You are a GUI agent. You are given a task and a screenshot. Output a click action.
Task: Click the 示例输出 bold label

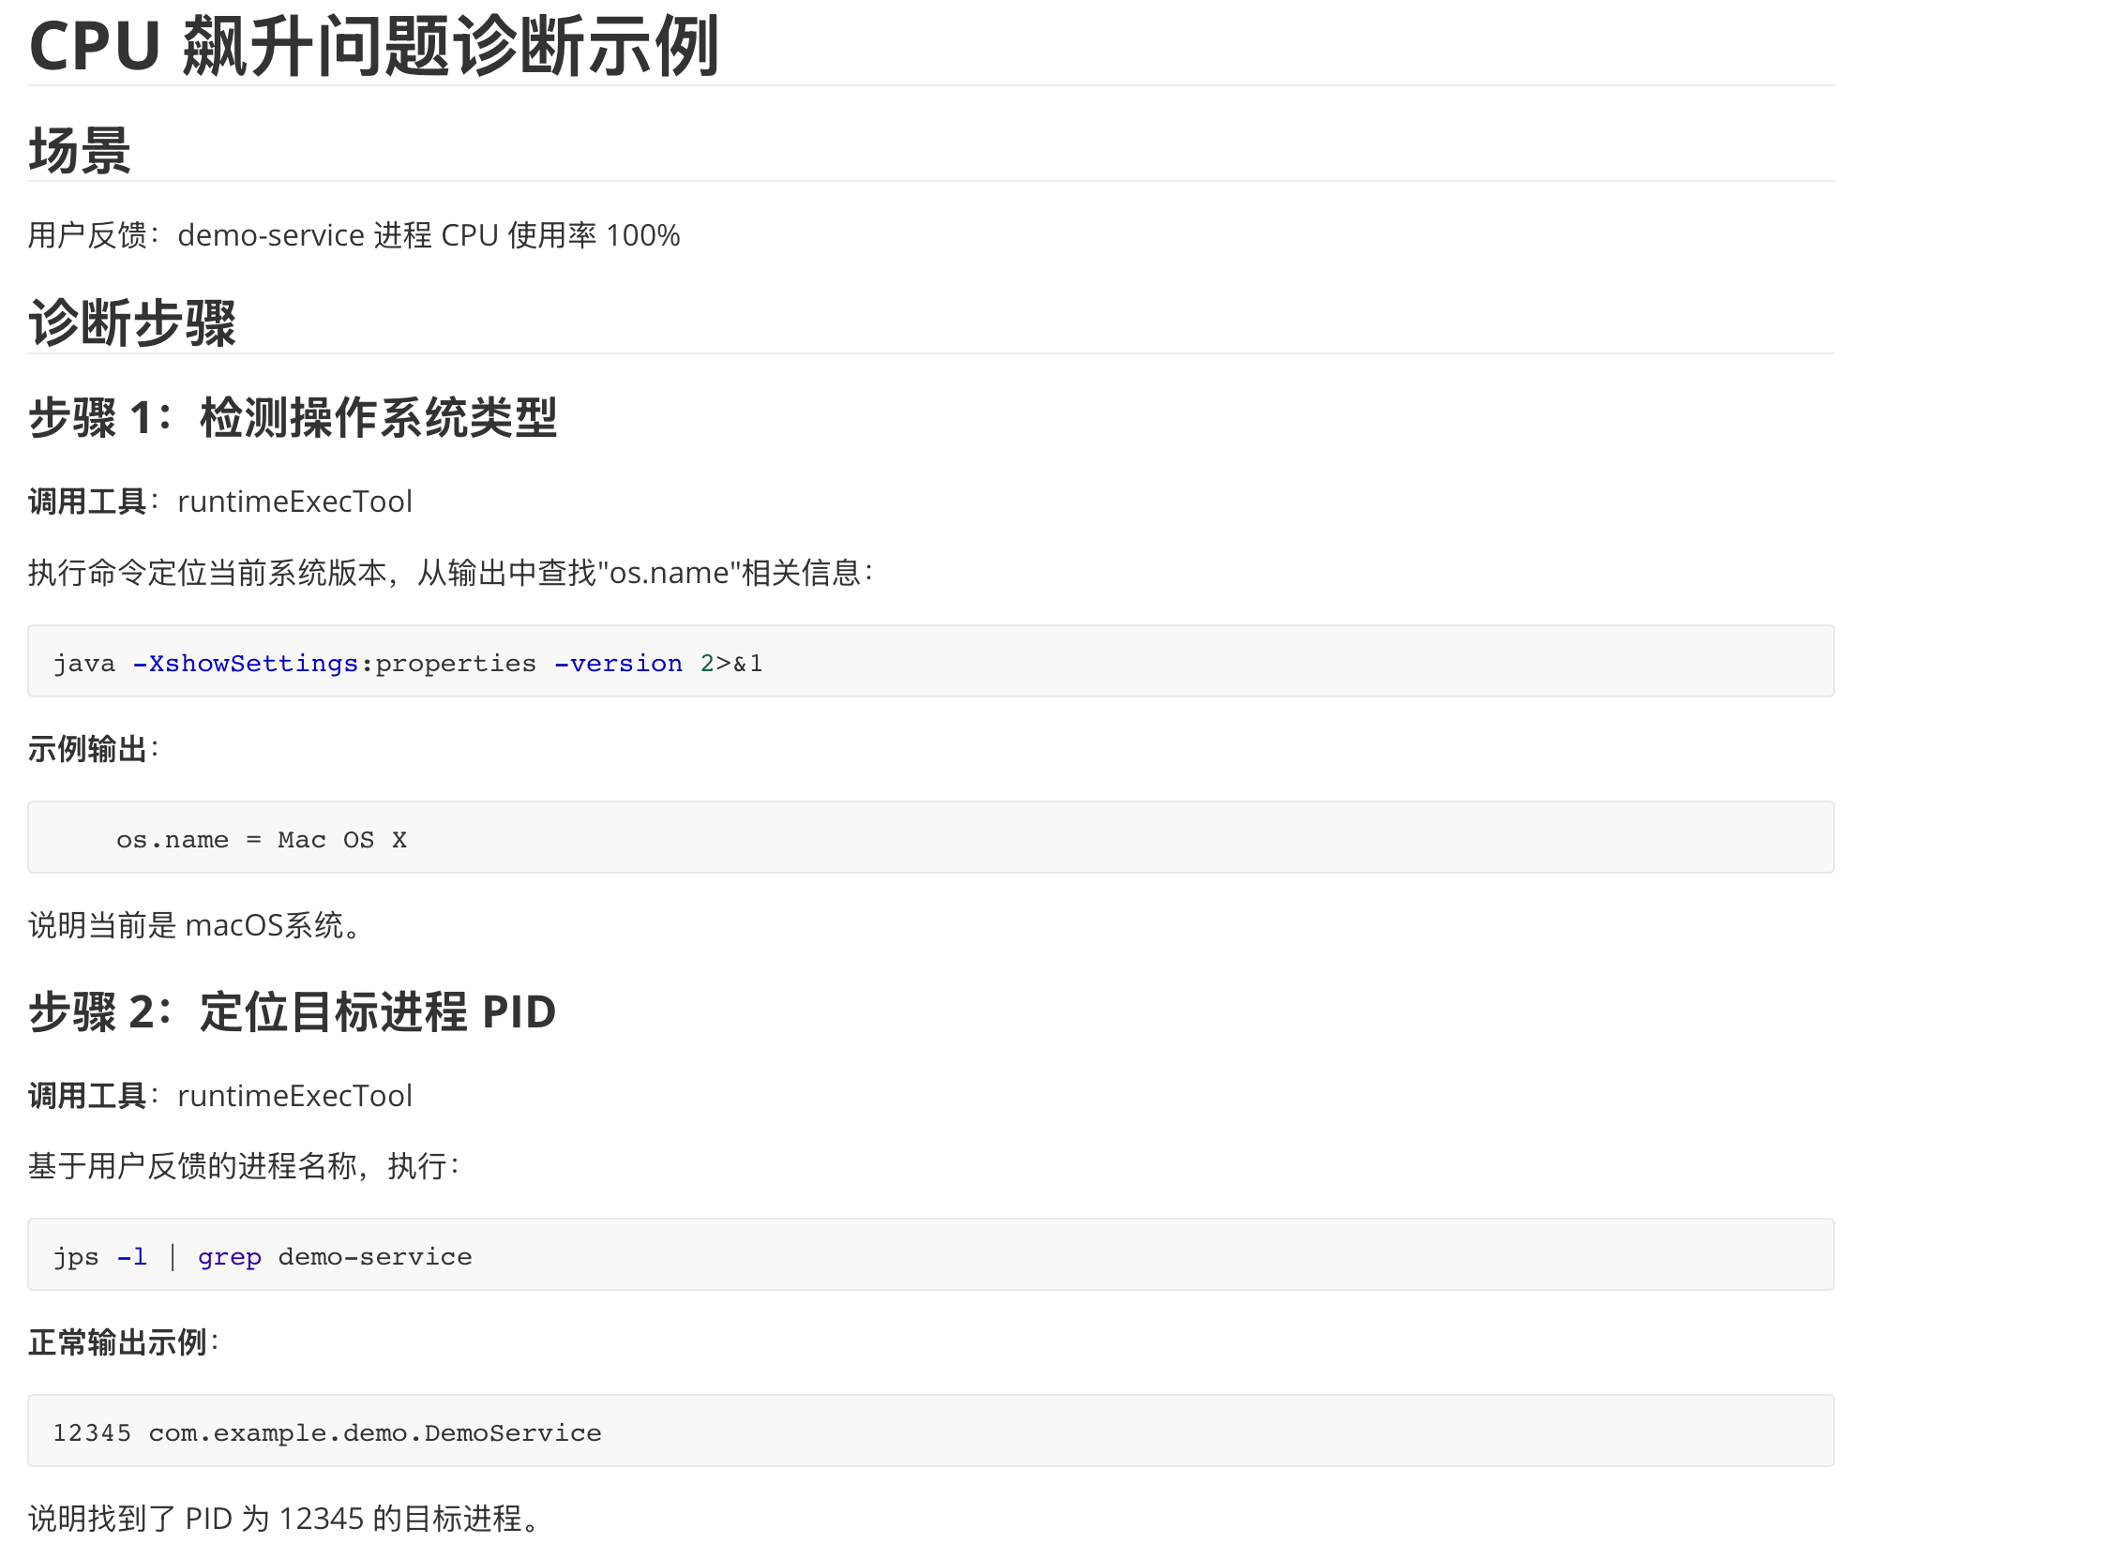click(88, 750)
